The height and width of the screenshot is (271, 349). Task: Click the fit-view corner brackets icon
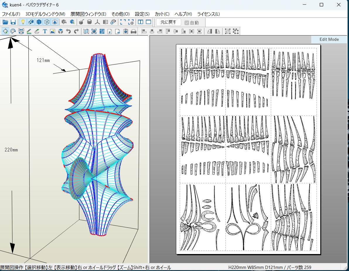pyautogui.click(x=123, y=22)
